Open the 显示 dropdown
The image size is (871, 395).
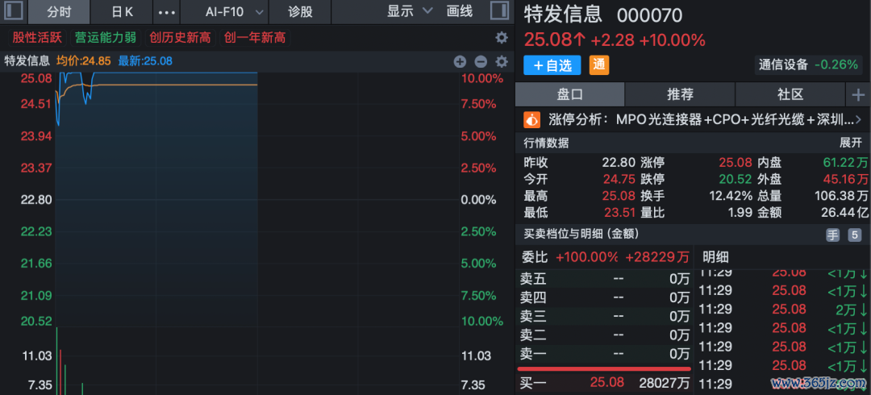pyautogui.click(x=410, y=11)
